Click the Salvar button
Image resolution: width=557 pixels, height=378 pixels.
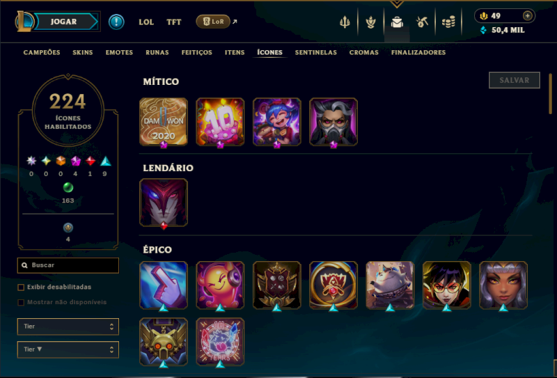pos(515,80)
